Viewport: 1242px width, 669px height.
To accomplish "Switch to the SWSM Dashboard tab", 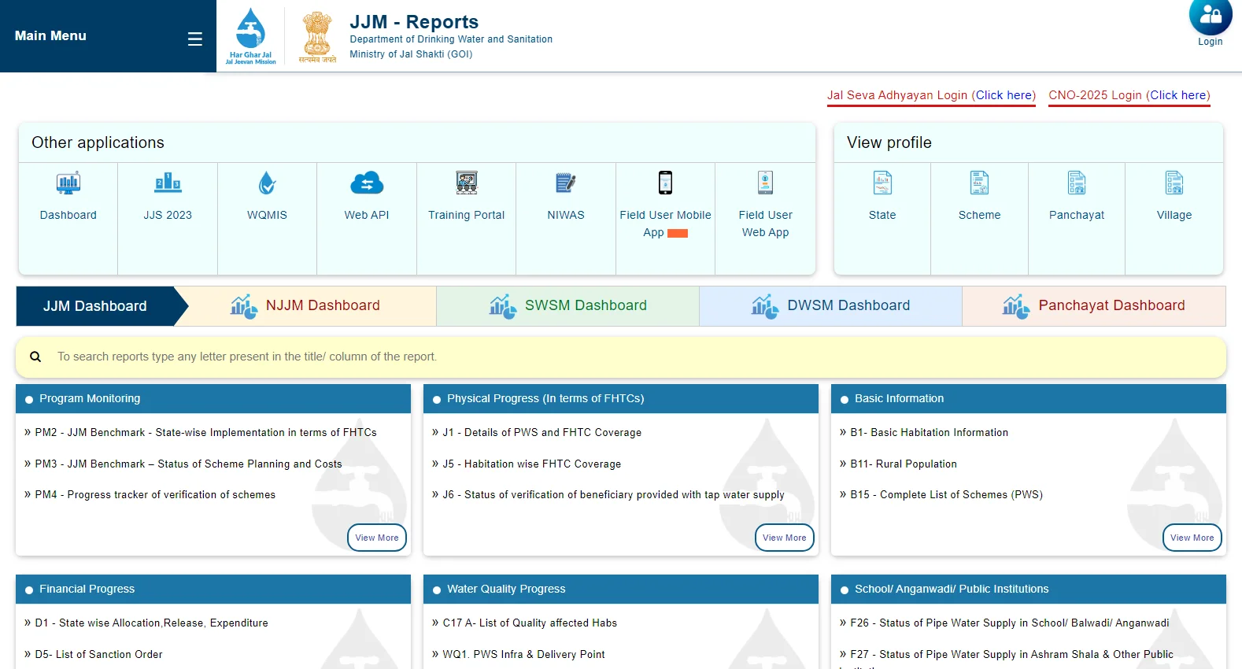I will (x=567, y=306).
